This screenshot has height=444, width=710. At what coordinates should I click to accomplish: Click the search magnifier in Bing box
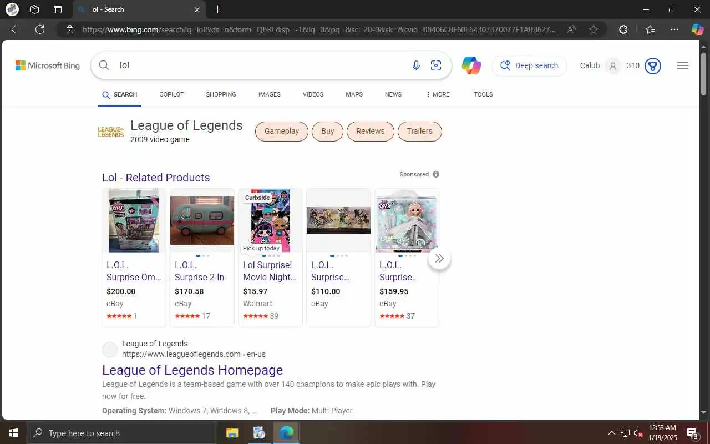tap(104, 65)
